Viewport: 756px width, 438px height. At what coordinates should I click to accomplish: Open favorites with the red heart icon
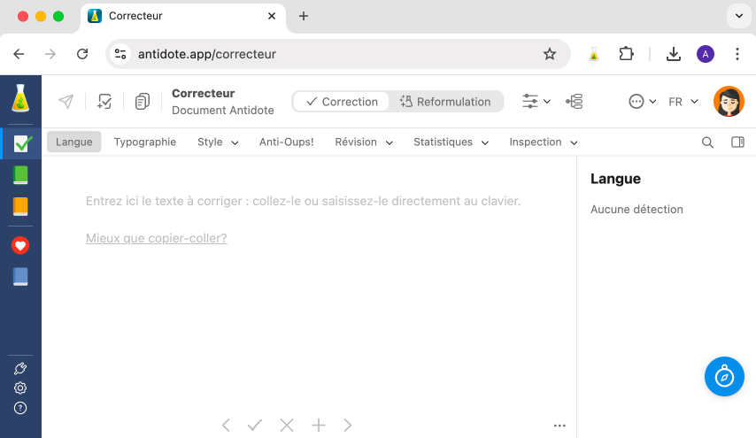tap(20, 246)
